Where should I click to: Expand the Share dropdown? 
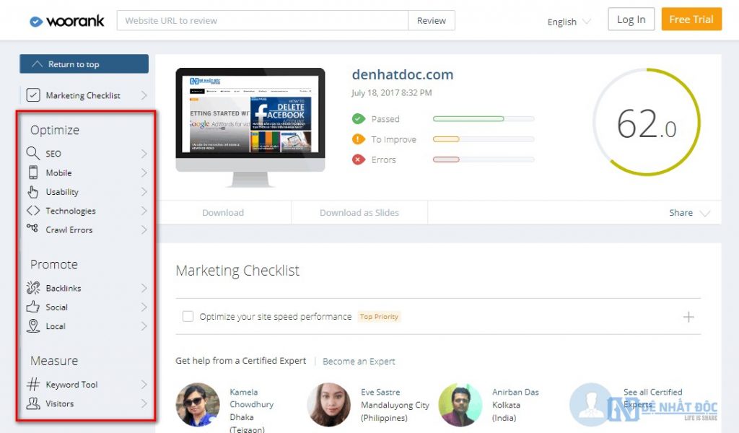(689, 213)
